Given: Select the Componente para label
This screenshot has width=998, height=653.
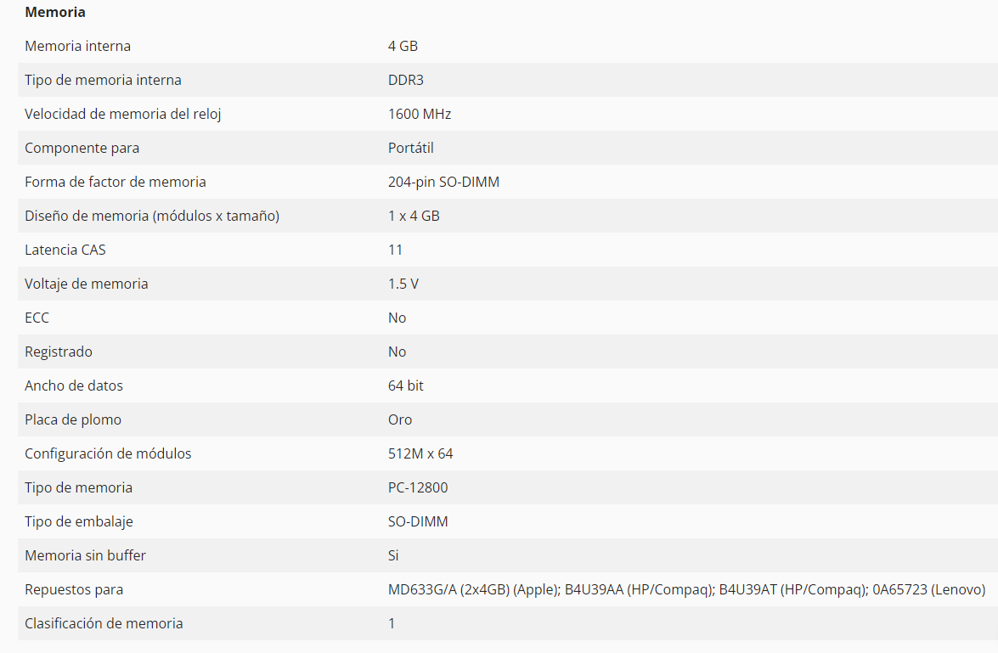Looking at the screenshot, I should [x=82, y=148].
